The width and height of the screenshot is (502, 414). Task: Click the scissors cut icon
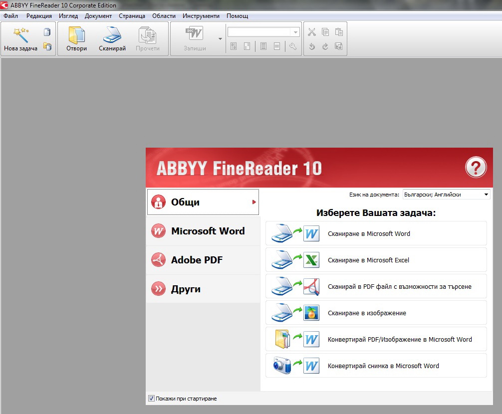pyautogui.click(x=312, y=32)
